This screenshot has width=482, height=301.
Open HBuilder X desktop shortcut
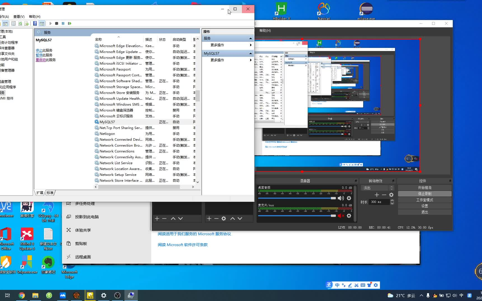281,11
